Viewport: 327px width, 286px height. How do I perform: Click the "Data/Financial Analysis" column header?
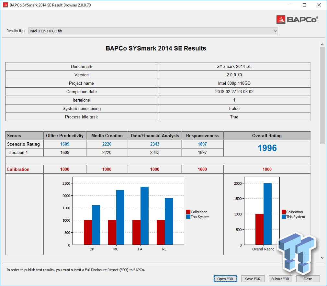(x=155, y=136)
